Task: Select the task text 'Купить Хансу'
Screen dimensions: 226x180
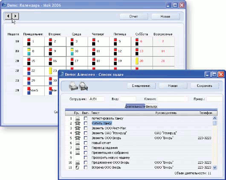Action: pyautogui.click(x=102, y=123)
